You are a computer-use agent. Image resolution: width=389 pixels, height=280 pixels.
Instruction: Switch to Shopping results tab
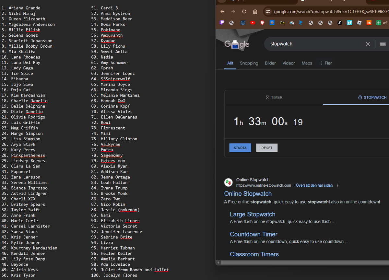[249, 63]
